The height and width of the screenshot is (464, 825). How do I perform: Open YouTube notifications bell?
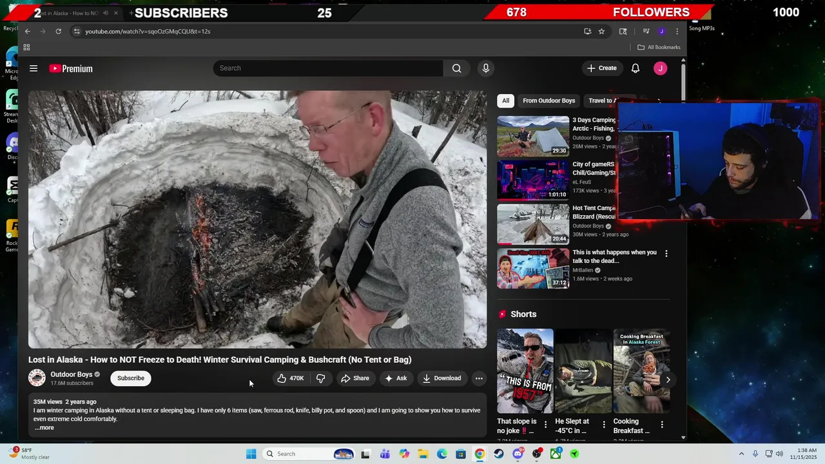(x=636, y=68)
